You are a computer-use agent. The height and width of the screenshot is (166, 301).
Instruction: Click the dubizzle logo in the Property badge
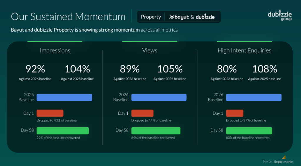pos(205,17)
